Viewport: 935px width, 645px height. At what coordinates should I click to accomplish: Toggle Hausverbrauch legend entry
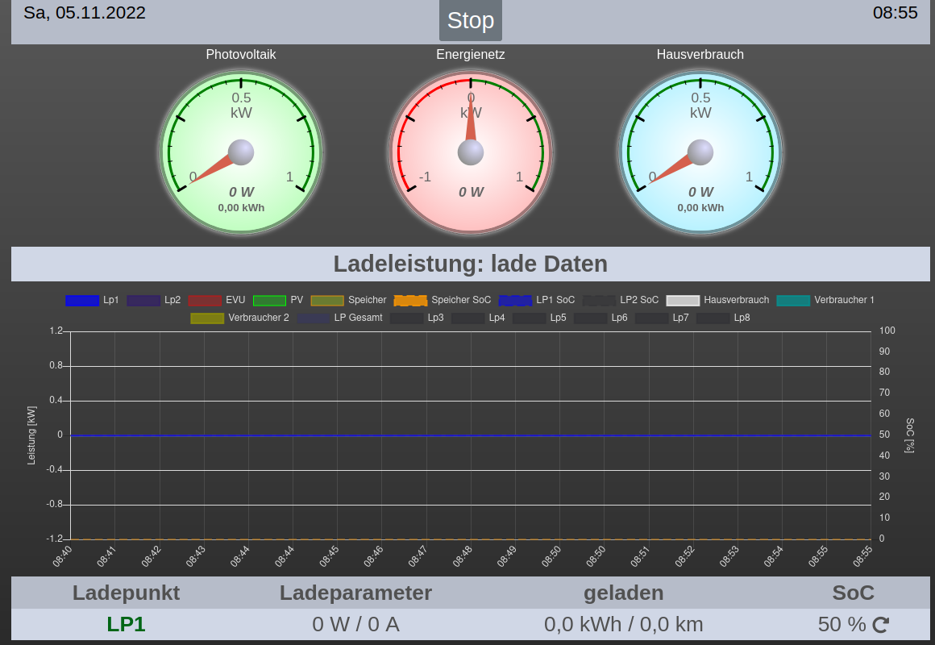717,300
